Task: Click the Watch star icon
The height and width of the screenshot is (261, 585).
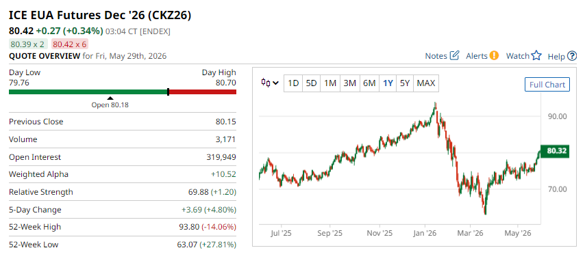Action: (x=536, y=56)
